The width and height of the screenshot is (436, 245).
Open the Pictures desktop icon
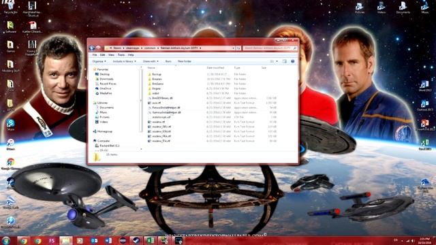click(x=360, y=7)
